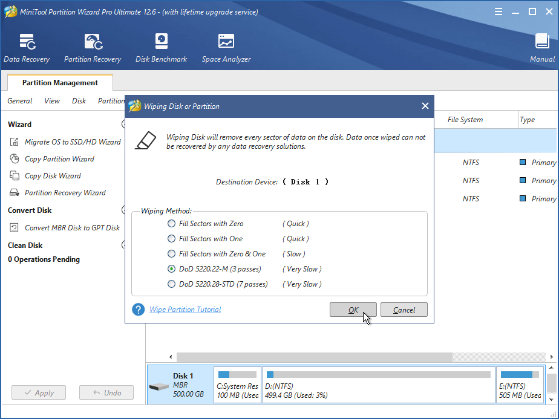Cancel the wipe dialog
This screenshot has height=419, width=559.
[404, 310]
